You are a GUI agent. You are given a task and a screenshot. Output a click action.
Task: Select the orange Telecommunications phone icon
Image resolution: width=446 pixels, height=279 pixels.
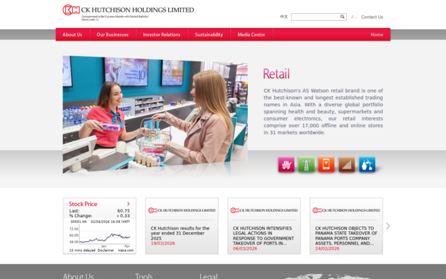[x=327, y=165]
